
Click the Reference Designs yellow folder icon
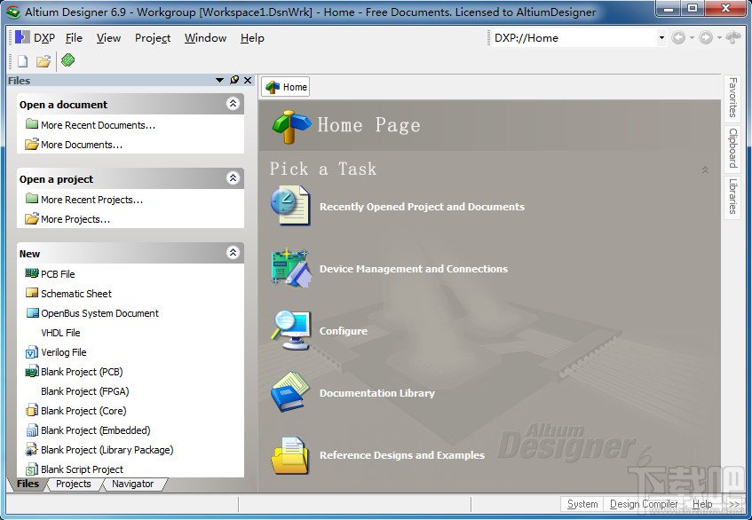pyautogui.click(x=290, y=455)
